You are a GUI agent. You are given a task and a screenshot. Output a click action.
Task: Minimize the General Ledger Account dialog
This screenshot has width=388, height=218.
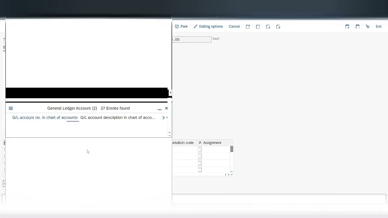pyautogui.click(x=159, y=108)
